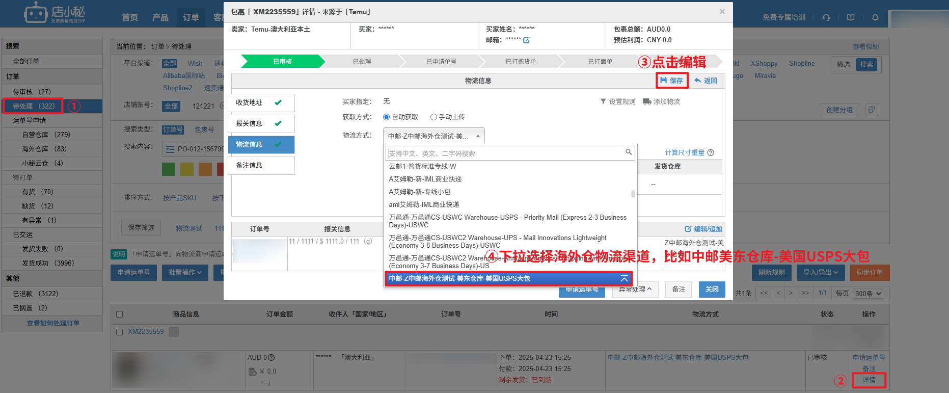Click the 详情 link in order row
The image size is (949, 393).
tap(869, 380)
